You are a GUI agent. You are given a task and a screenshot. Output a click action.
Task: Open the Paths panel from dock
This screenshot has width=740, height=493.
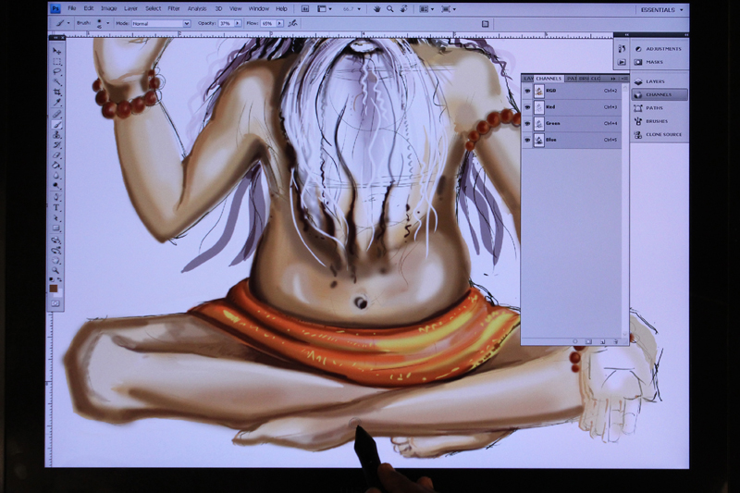pyautogui.click(x=654, y=107)
